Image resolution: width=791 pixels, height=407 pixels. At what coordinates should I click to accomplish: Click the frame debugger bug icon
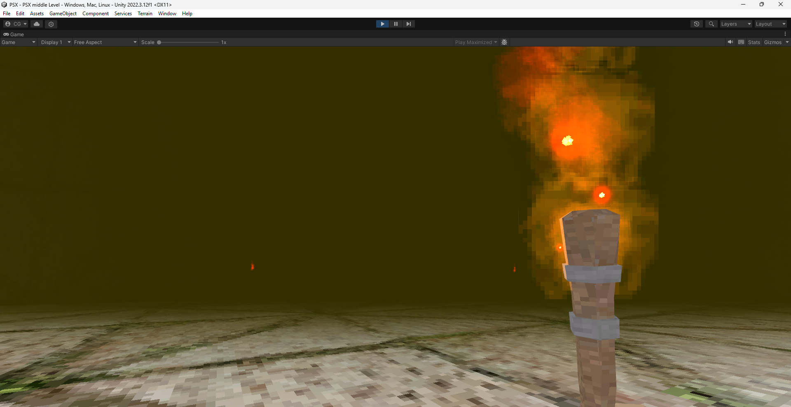point(504,42)
